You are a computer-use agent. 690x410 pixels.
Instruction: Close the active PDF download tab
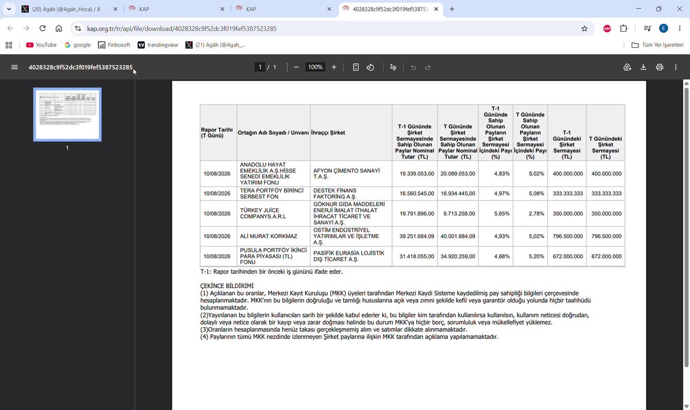tap(436, 9)
